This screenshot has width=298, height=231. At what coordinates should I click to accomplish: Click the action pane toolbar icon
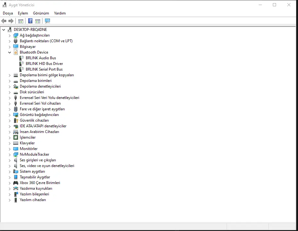click(x=38, y=21)
